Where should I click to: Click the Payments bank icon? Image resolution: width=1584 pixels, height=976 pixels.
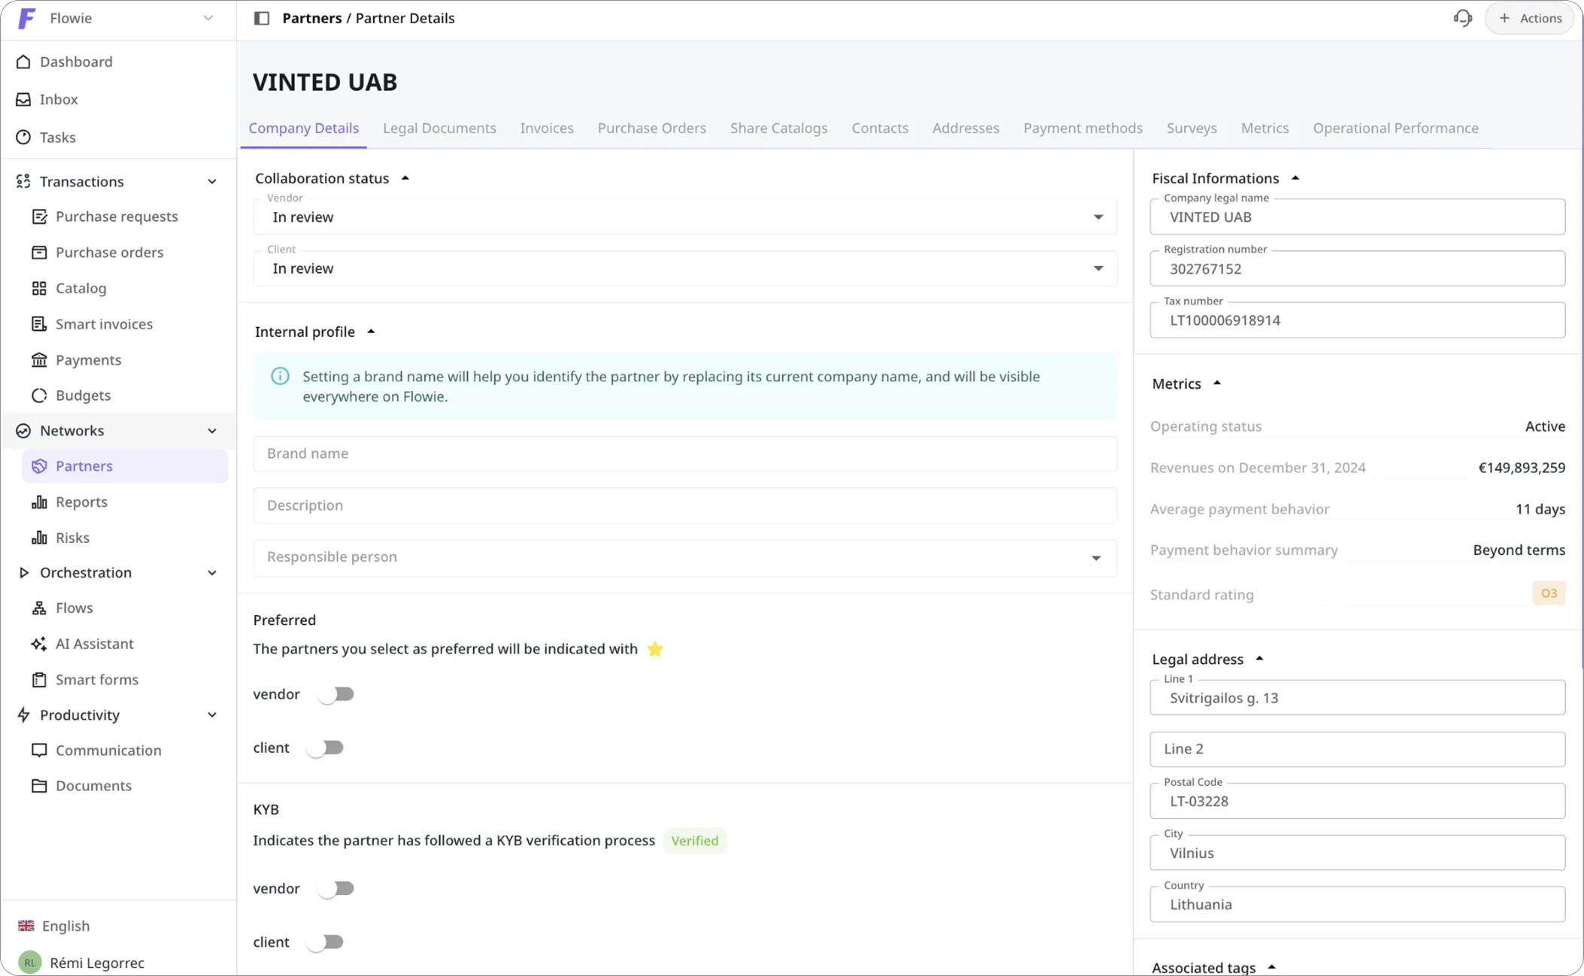coord(39,360)
